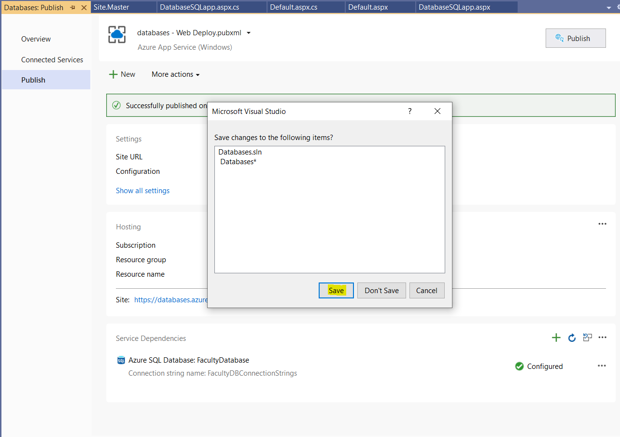Open Connected Services section
620x437 pixels.
tap(52, 59)
